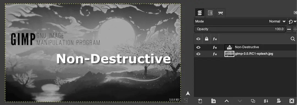Open the layer search magnifier
This screenshot has width=297, height=105.
click(293, 39)
